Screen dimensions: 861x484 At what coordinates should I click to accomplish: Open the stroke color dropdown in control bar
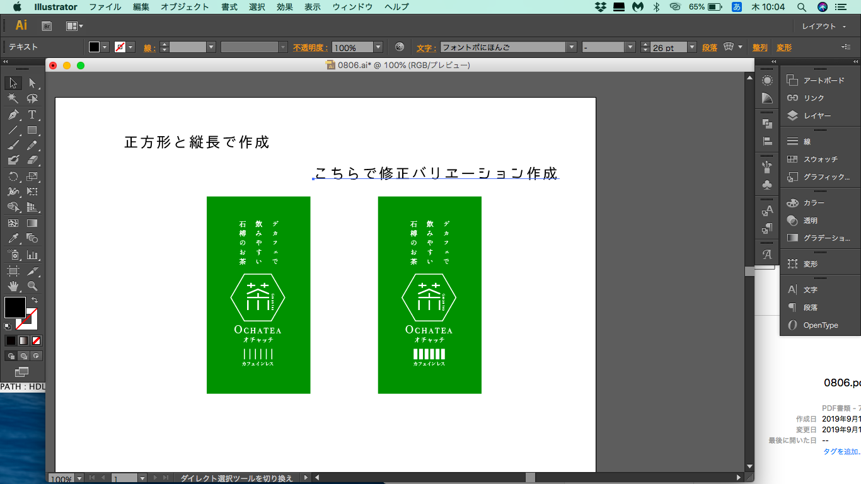(x=130, y=47)
